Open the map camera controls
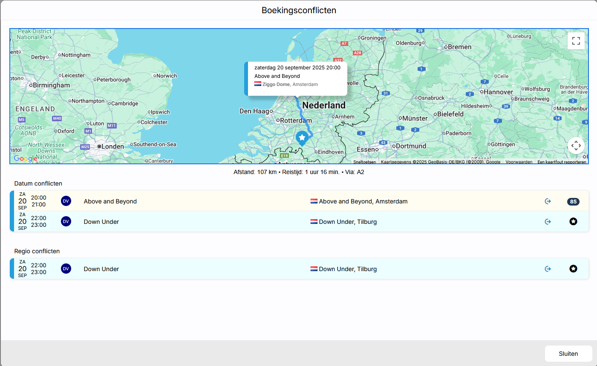The image size is (597, 366). tap(576, 146)
